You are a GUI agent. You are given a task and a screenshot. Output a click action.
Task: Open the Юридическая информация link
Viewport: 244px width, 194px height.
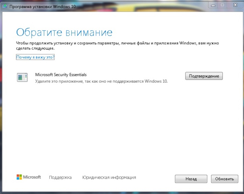(x=109, y=177)
